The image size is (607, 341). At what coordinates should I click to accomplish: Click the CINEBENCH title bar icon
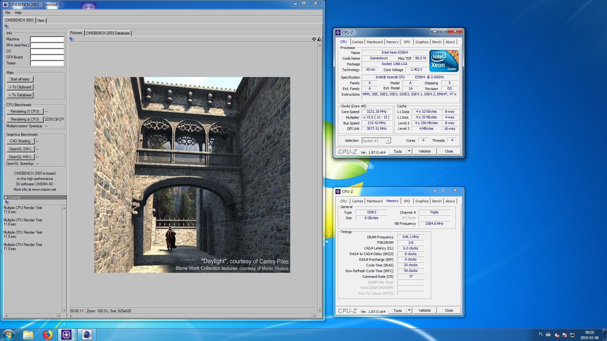click(x=5, y=4)
